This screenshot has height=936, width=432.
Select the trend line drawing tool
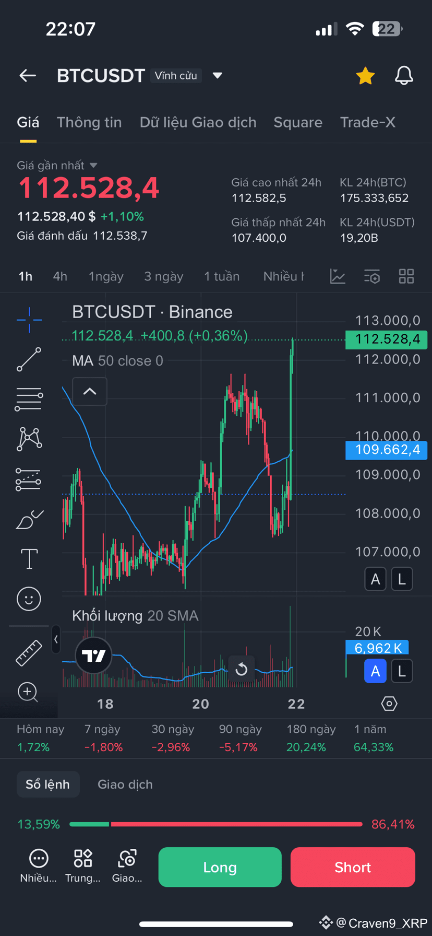29,359
